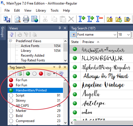Viewport: 133px width, 126px height.
Task: Open the Print Preview magnifier icon
Action: [18, 19]
